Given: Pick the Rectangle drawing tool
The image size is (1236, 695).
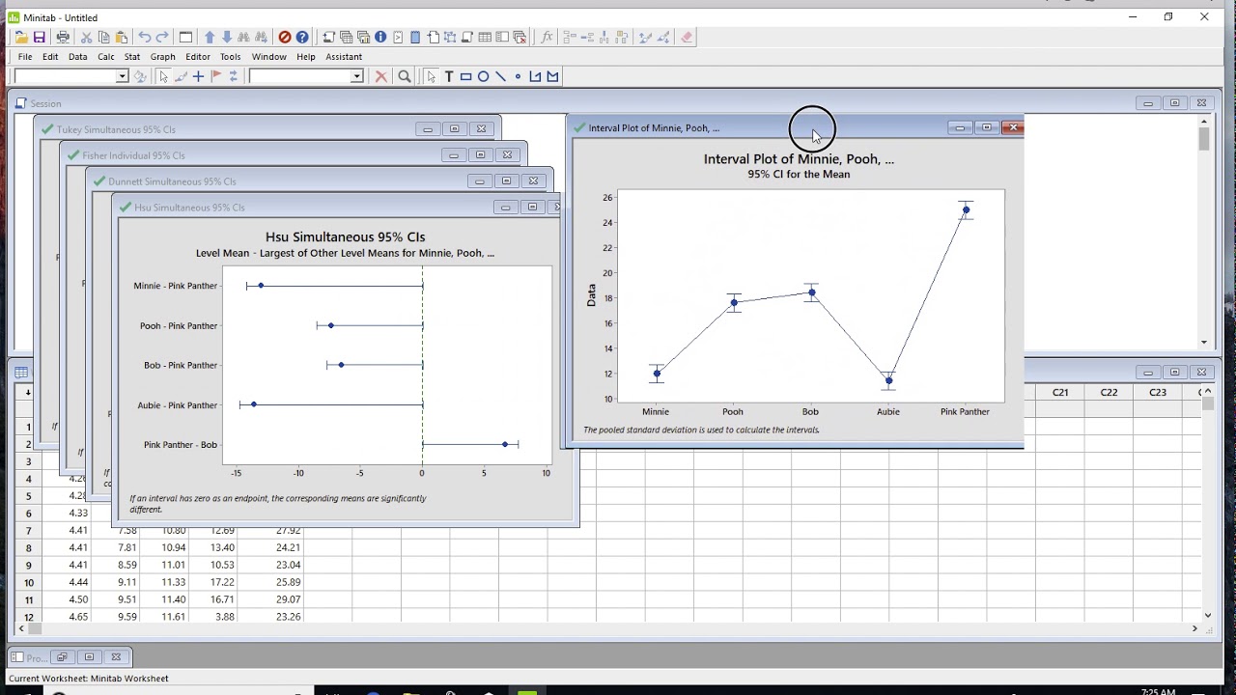Looking at the screenshot, I should pyautogui.click(x=465, y=76).
